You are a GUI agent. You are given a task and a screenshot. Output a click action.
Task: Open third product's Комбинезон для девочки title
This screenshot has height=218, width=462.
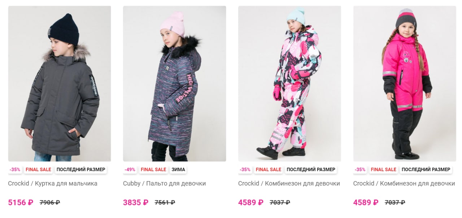coord(289,183)
